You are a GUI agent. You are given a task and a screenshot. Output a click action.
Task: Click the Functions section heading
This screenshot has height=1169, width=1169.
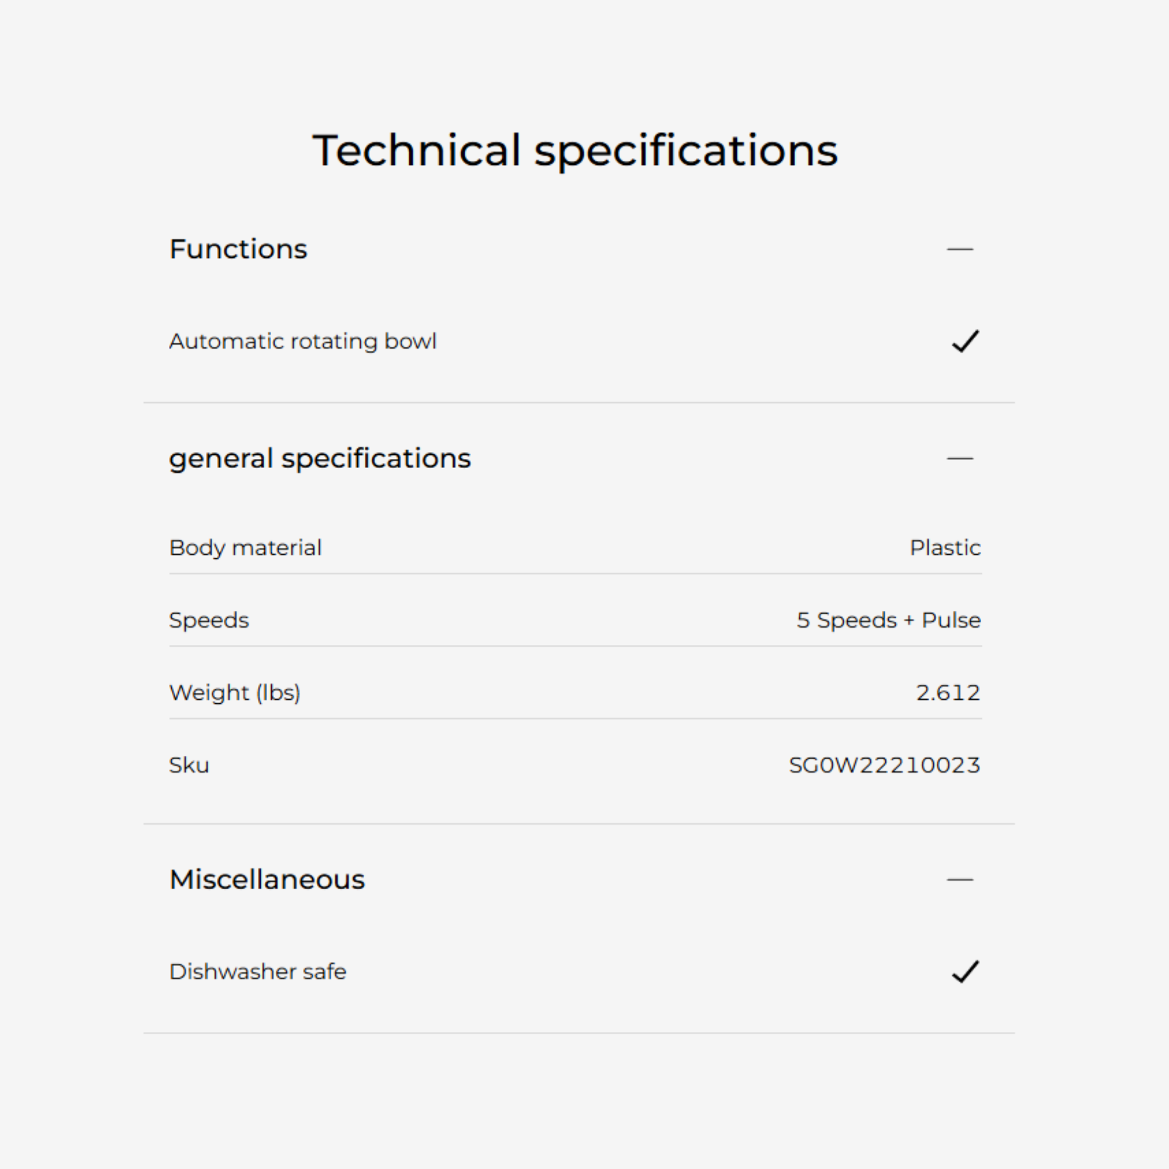tap(239, 249)
